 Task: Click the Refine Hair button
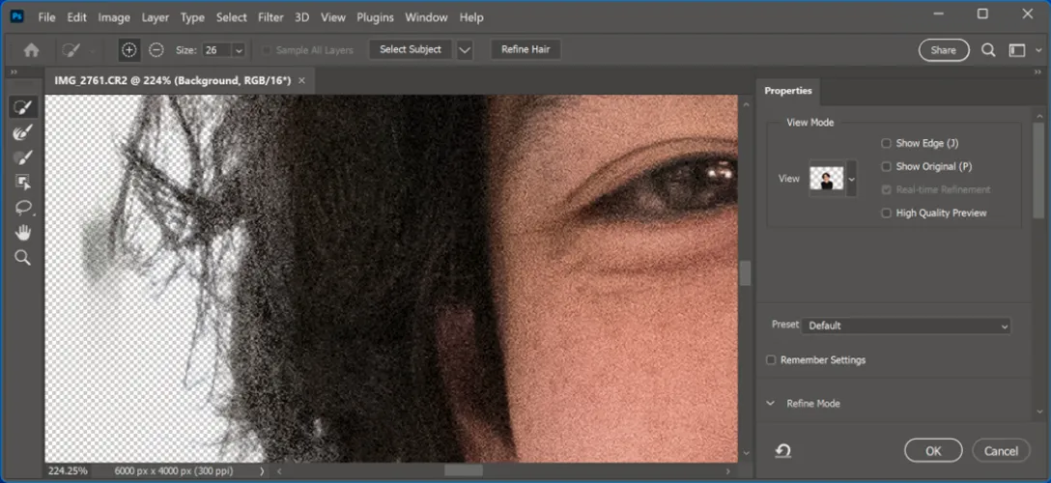525,50
